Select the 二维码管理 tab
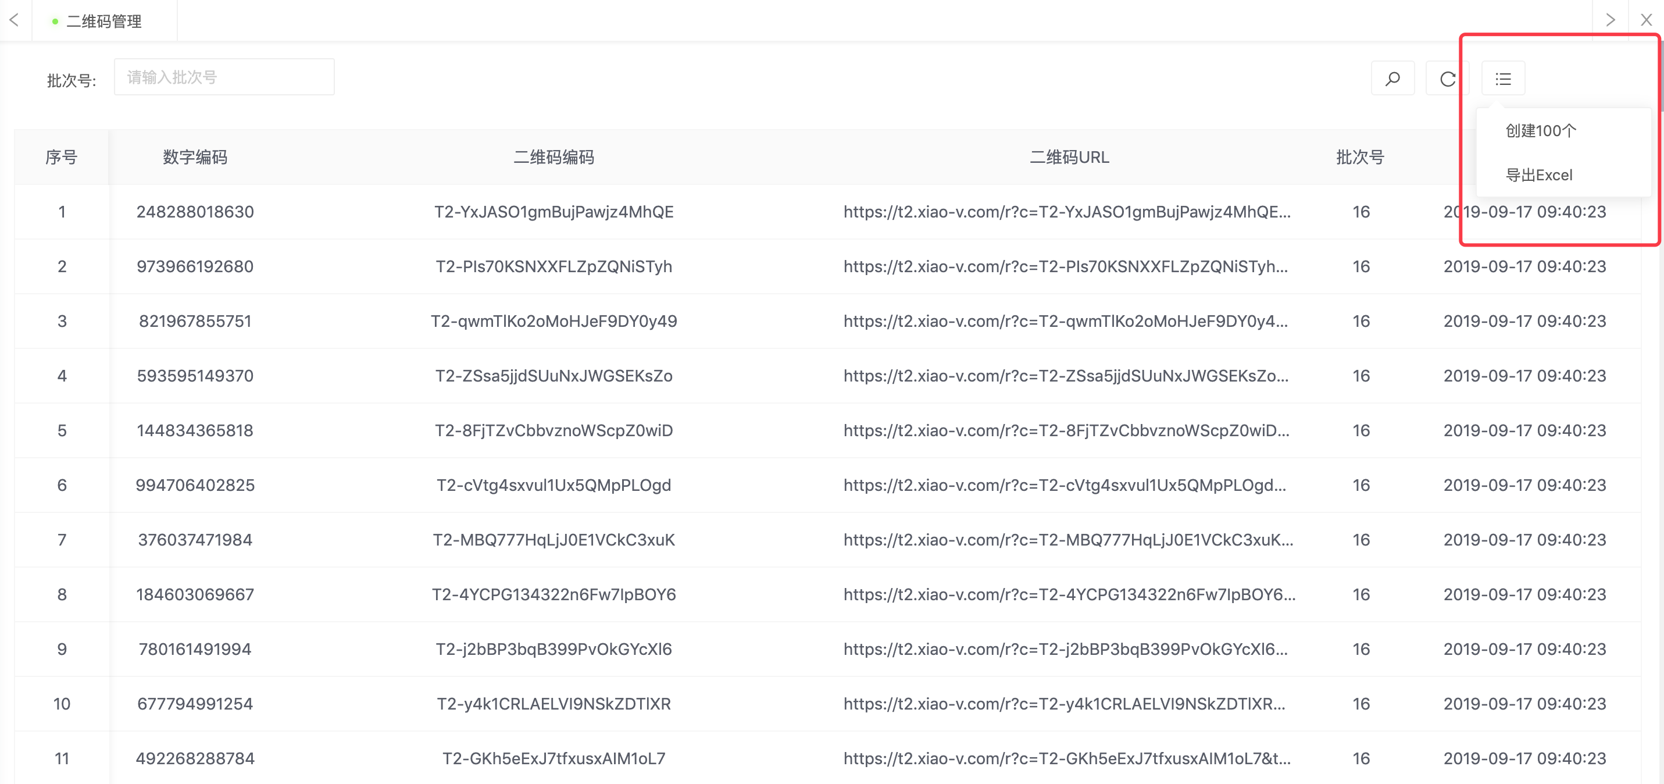The width and height of the screenshot is (1664, 784). coord(104,22)
